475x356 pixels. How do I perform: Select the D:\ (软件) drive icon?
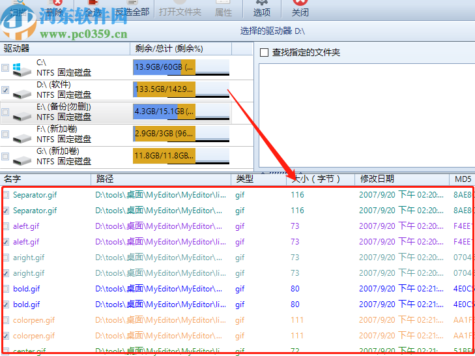coord(22,90)
